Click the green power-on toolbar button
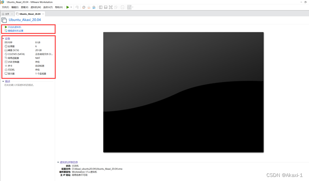The height and width of the screenshot is (181, 309). (x=68, y=7)
